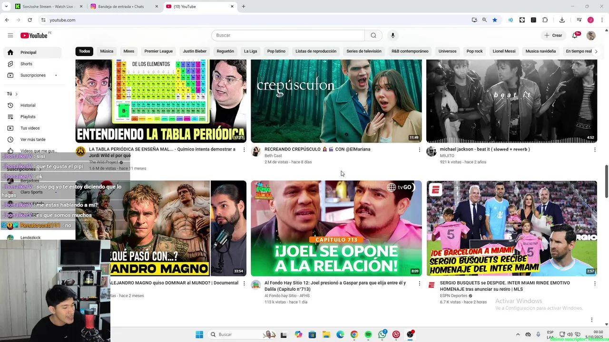Open Beth Cast channel link
The height and width of the screenshot is (342, 609).
(x=273, y=156)
